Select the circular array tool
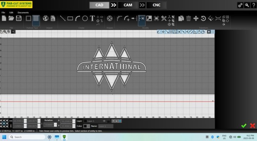 tap(227, 21)
